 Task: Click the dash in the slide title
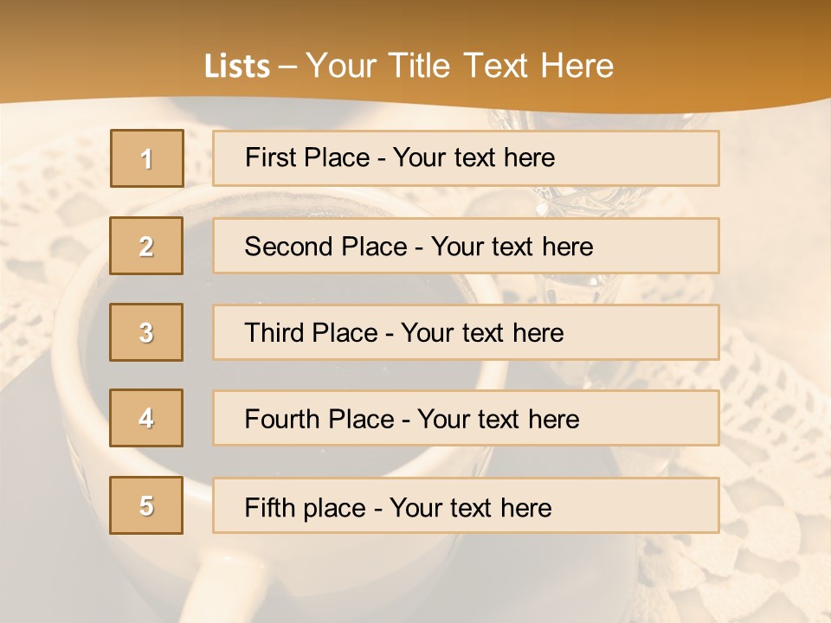tap(287, 66)
